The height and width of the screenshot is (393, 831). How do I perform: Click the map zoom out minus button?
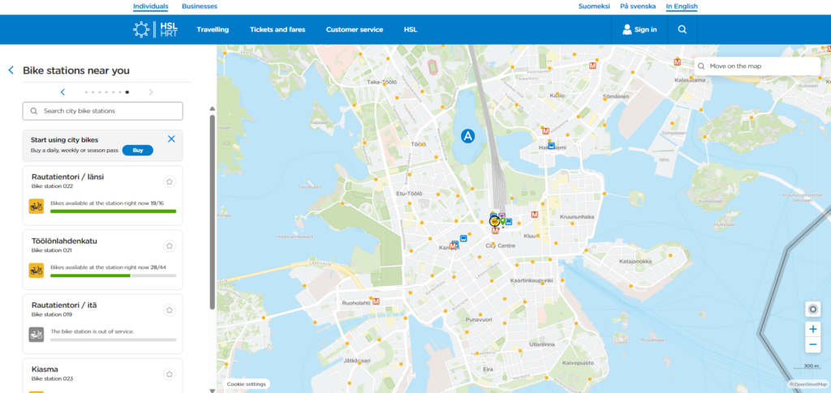coord(813,345)
